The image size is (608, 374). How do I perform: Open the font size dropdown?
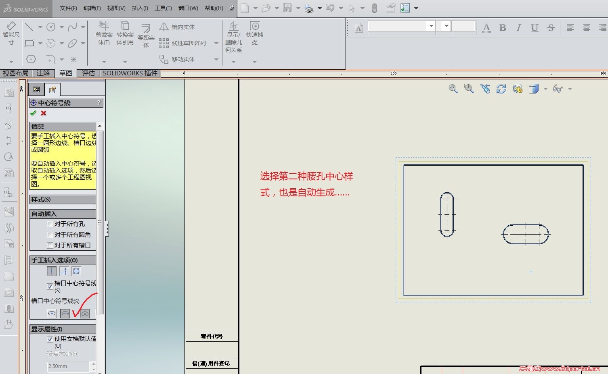coord(446,26)
